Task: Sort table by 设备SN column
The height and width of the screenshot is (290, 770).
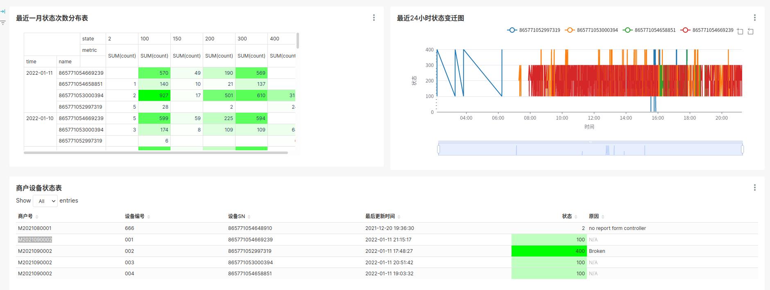Action: point(239,216)
